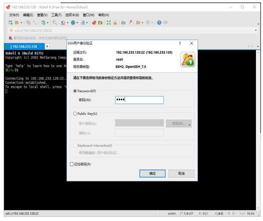Click 'SSH2, OpenSSH_7.8' server type text
The width and height of the screenshot is (263, 221).
130,67
